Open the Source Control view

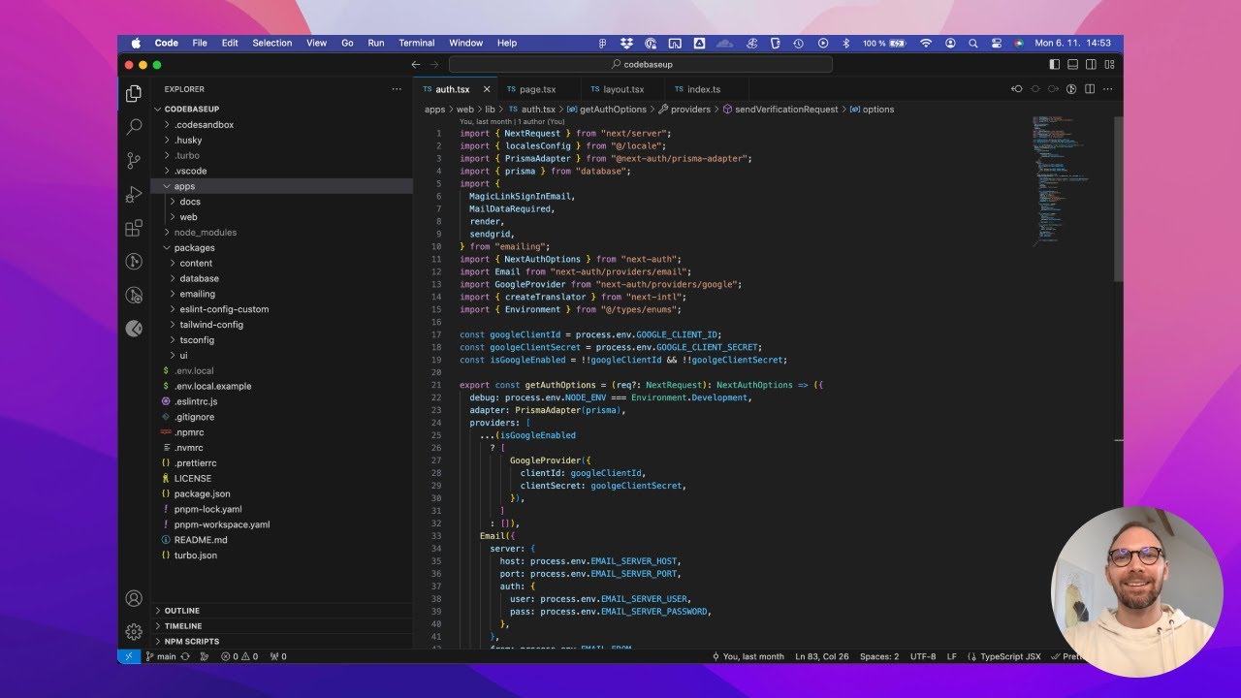134,161
